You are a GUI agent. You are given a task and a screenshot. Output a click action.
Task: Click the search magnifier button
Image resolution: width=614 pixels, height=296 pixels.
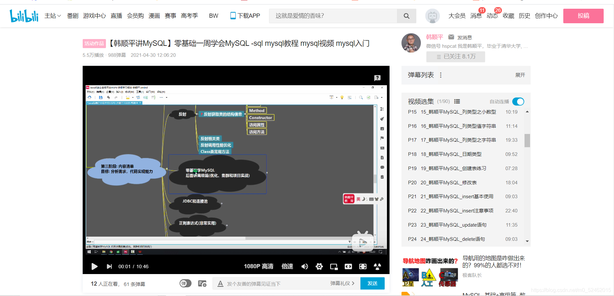coord(406,16)
